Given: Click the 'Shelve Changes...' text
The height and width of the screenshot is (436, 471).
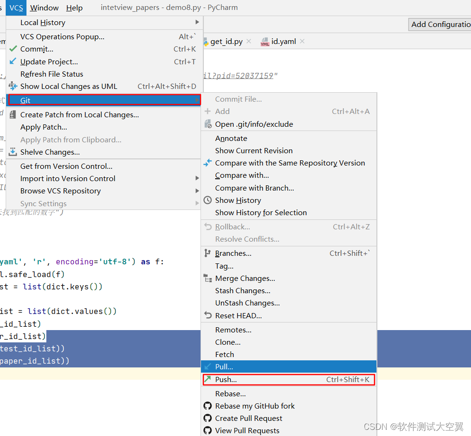Looking at the screenshot, I should tap(50, 152).
